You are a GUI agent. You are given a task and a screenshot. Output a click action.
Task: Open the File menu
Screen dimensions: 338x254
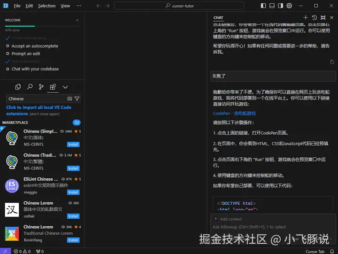[17, 6]
